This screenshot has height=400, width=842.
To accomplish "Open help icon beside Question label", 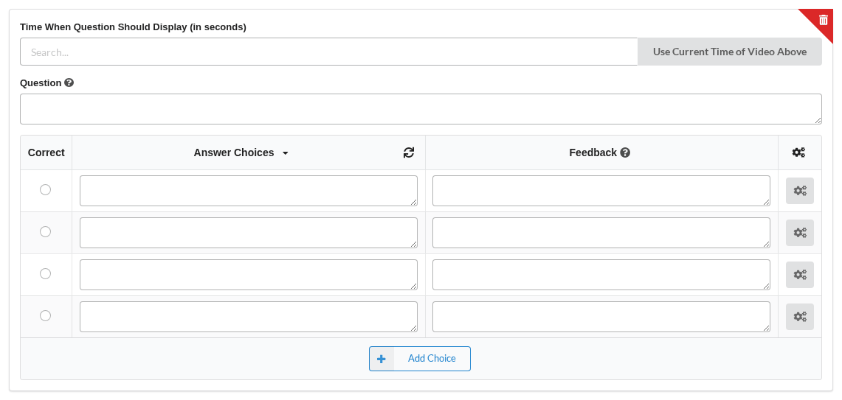I will (69, 83).
